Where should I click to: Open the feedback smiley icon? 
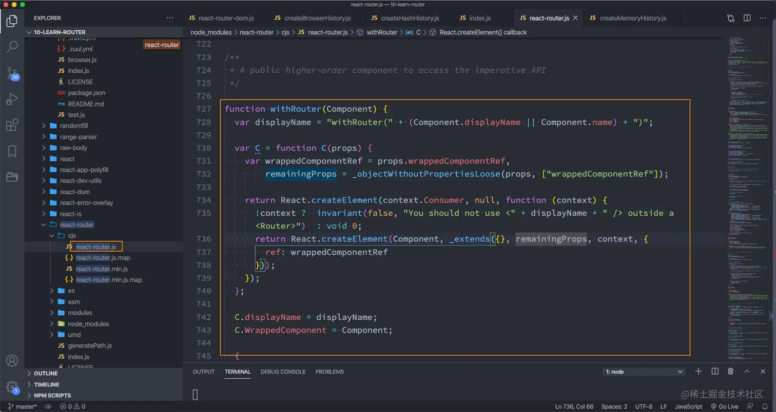click(x=750, y=406)
